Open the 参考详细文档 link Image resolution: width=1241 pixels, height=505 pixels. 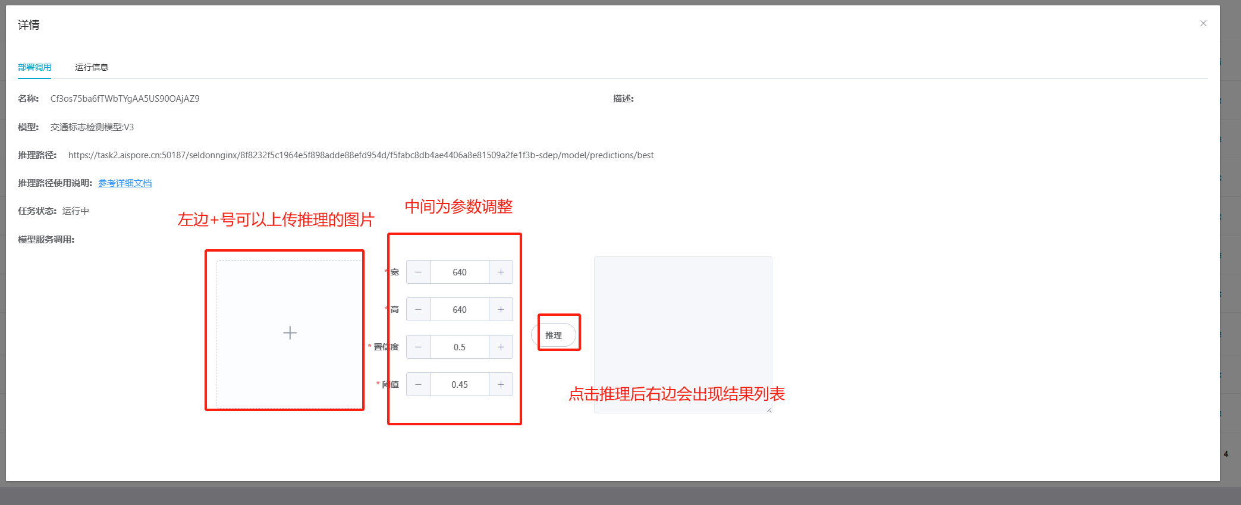tap(125, 183)
